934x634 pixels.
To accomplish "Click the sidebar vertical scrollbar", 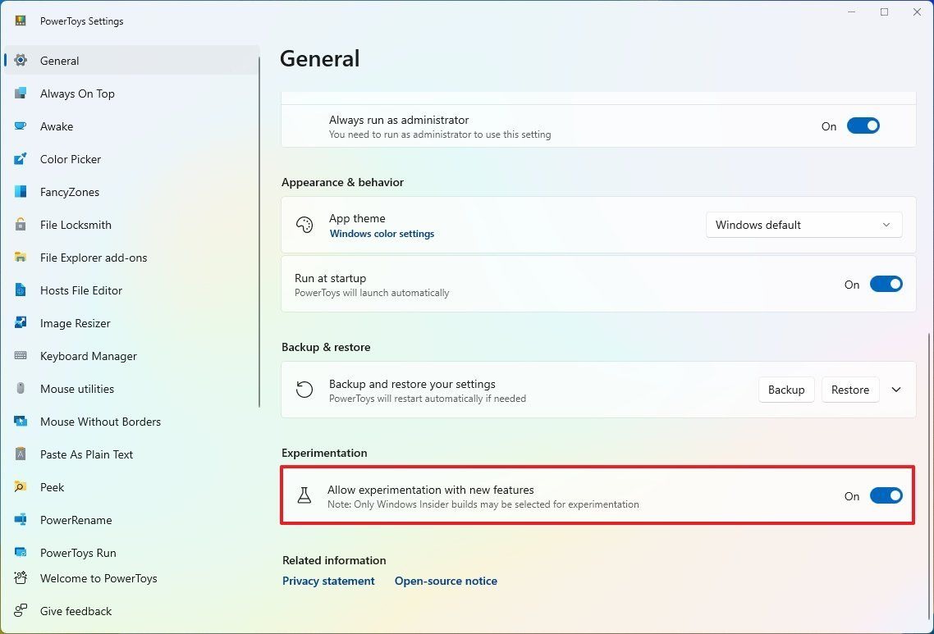I will click(x=259, y=232).
